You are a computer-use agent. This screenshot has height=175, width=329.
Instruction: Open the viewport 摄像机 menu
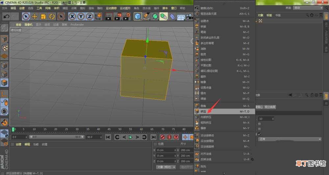click(x=29, y=25)
